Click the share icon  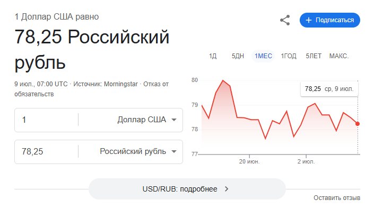[285, 20]
